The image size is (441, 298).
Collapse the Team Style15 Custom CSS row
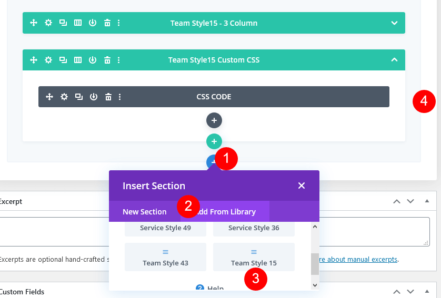[x=394, y=59]
